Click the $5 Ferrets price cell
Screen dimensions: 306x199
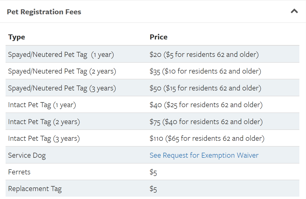tap(153, 172)
